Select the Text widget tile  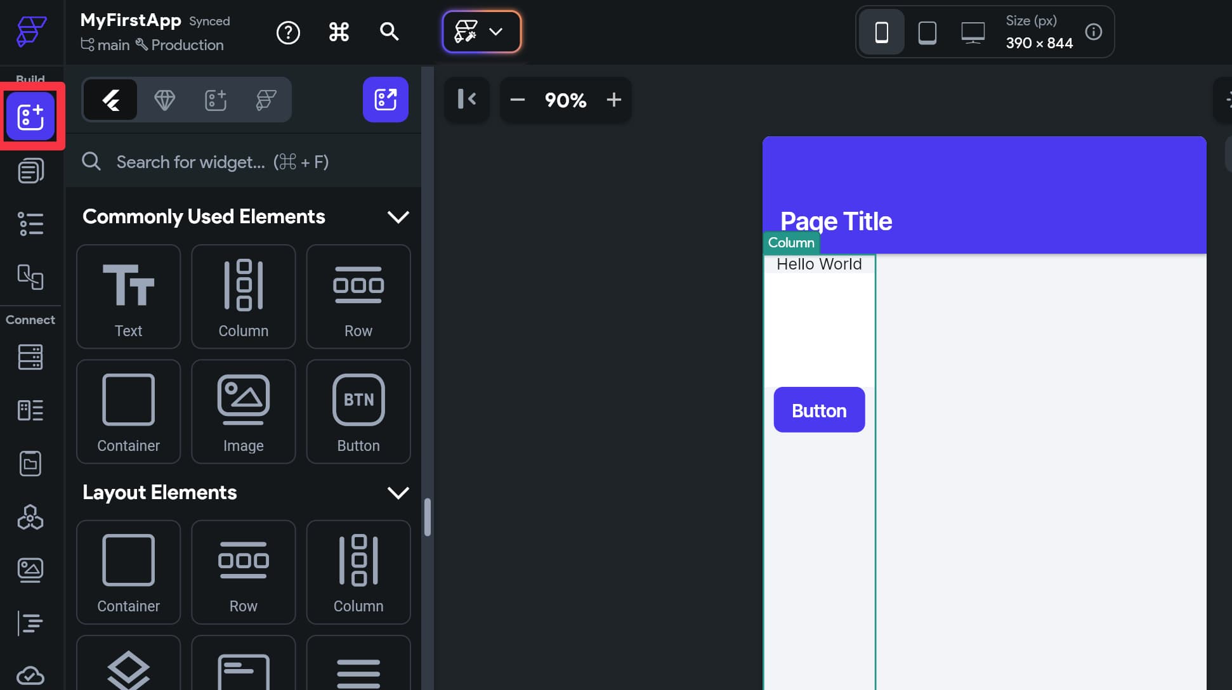128,296
